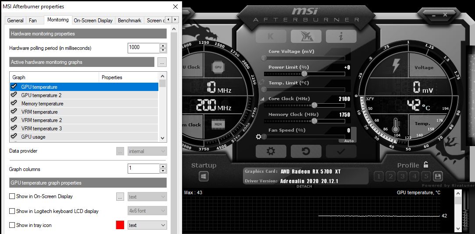Click the reset to defaults icon
475x234 pixels.
coord(306,151)
